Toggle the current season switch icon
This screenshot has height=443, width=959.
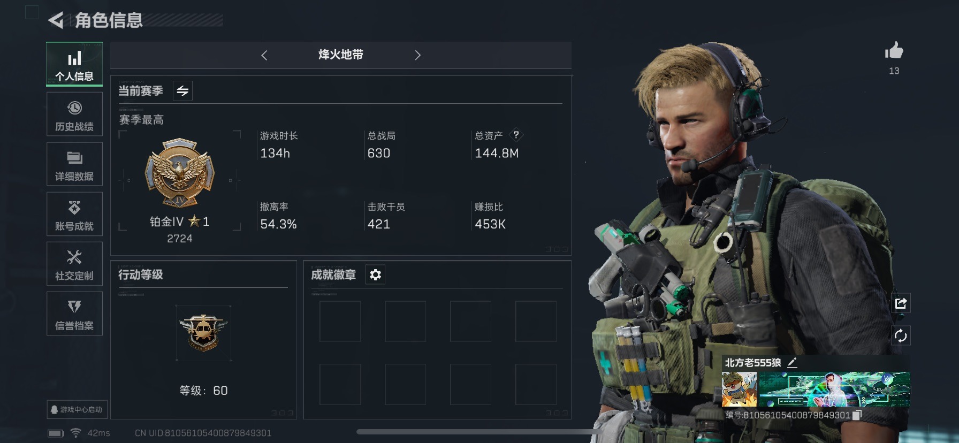pos(182,91)
